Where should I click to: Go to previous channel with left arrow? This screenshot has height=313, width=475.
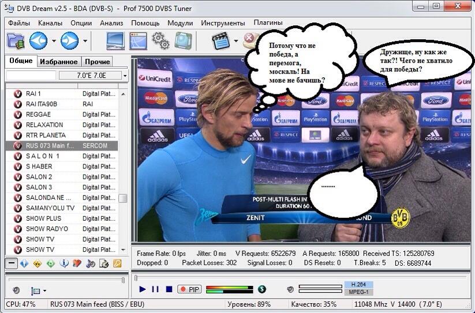click(x=39, y=40)
